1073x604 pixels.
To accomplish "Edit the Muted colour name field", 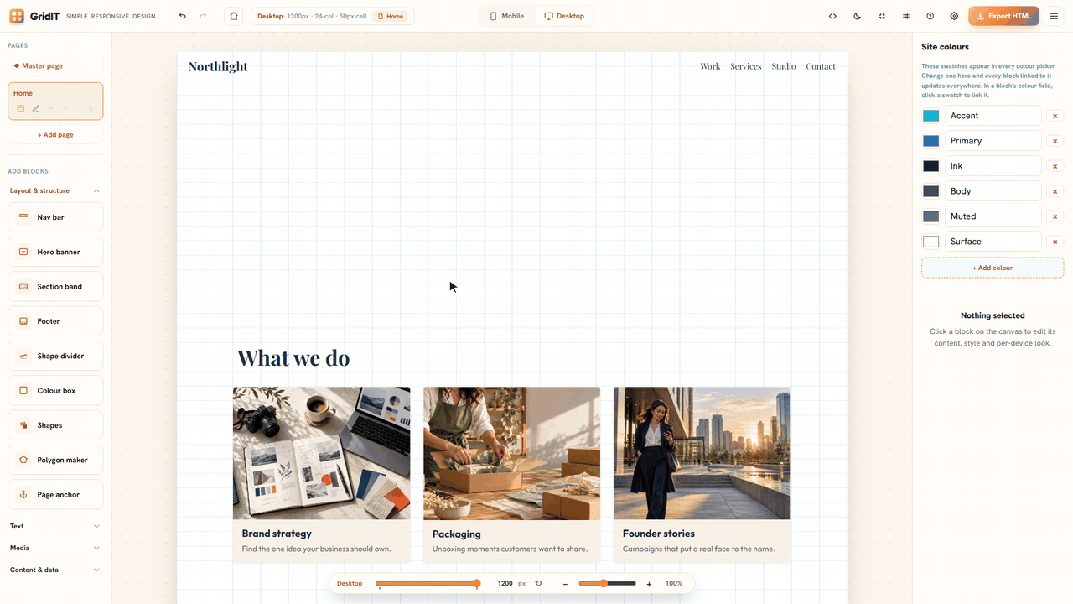I will 993,216.
